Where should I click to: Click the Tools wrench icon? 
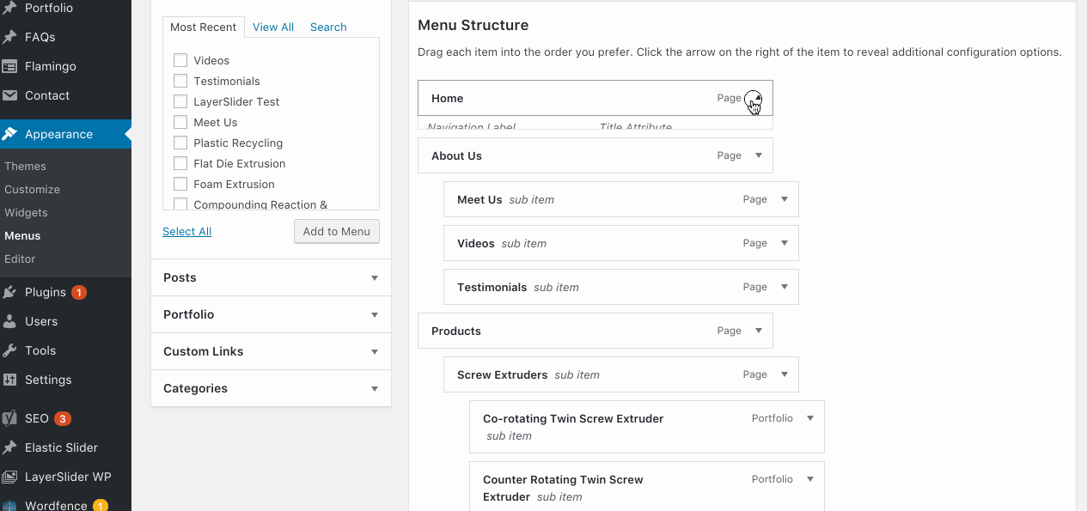[x=10, y=350]
